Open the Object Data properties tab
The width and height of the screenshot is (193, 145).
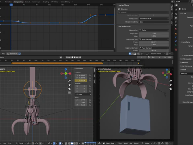coord(176,45)
